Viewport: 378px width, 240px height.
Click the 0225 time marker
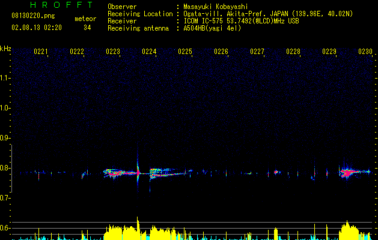185,52
